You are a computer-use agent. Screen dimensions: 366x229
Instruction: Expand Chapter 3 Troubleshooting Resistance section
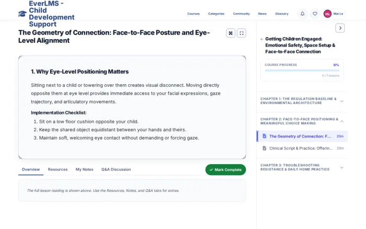pyautogui.click(x=302, y=167)
